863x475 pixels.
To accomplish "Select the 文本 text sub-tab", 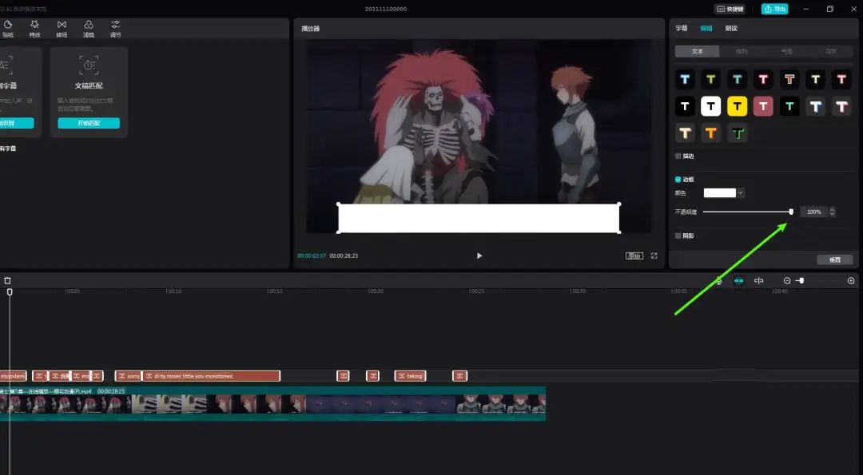I will pyautogui.click(x=698, y=51).
